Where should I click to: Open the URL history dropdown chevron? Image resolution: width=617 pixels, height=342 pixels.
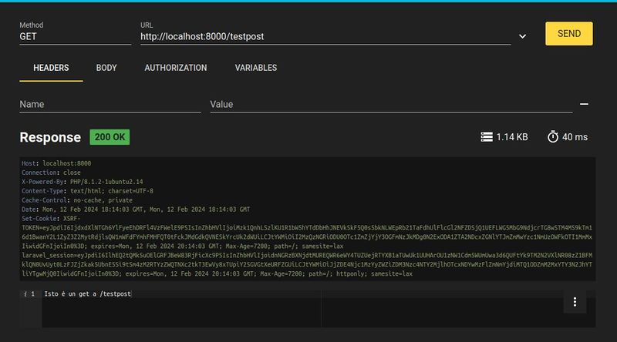(x=522, y=36)
